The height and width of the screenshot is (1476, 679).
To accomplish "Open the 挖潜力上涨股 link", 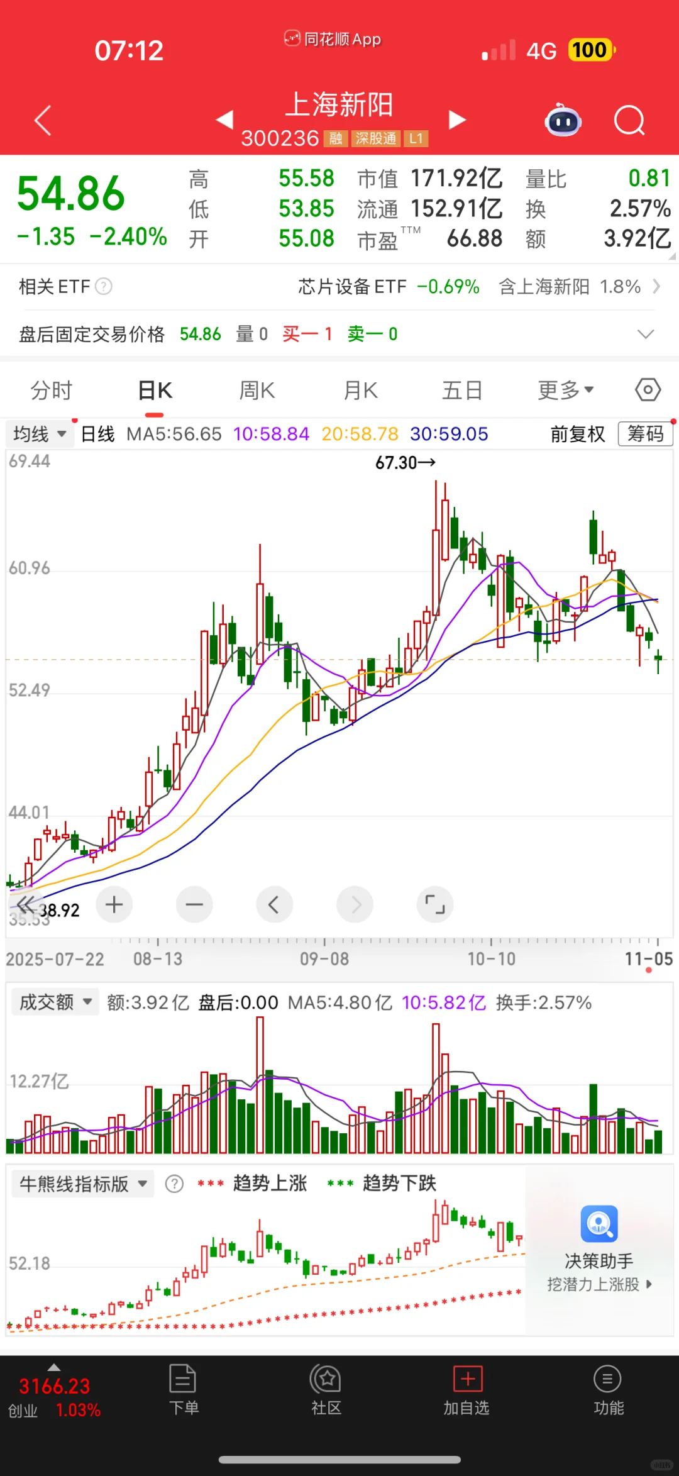I will 599,1284.
